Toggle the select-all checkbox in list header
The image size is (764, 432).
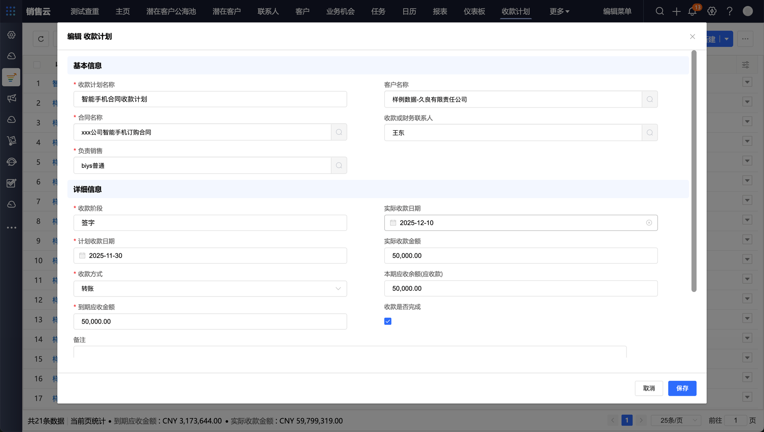(x=37, y=65)
